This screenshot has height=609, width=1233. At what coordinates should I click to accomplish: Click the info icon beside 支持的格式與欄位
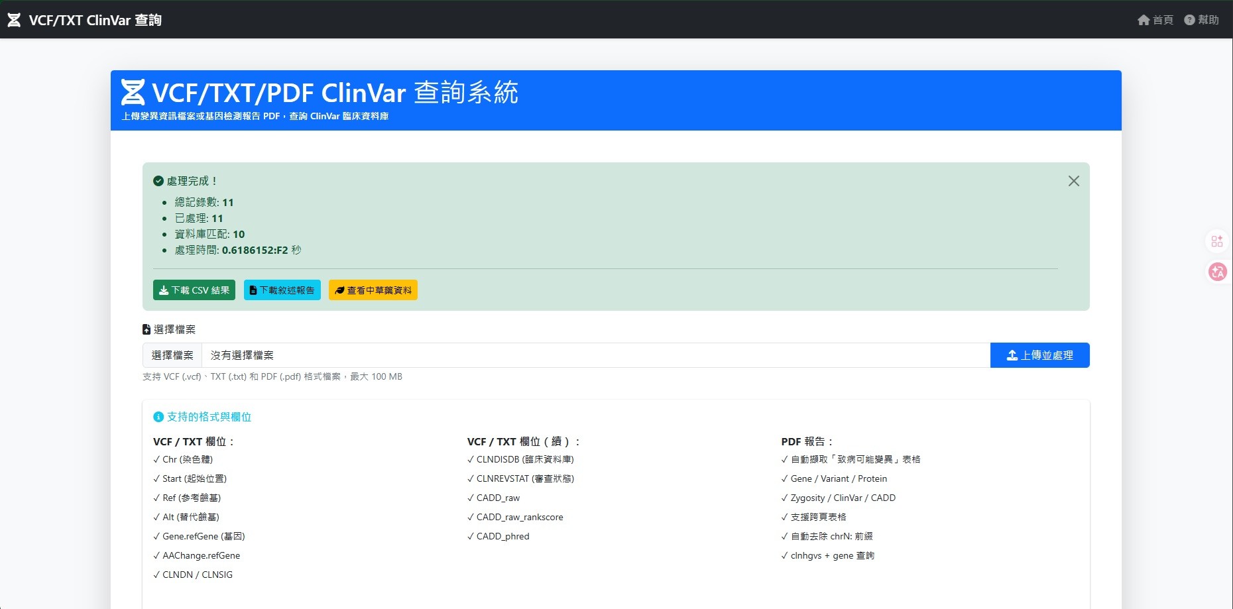pos(158,417)
